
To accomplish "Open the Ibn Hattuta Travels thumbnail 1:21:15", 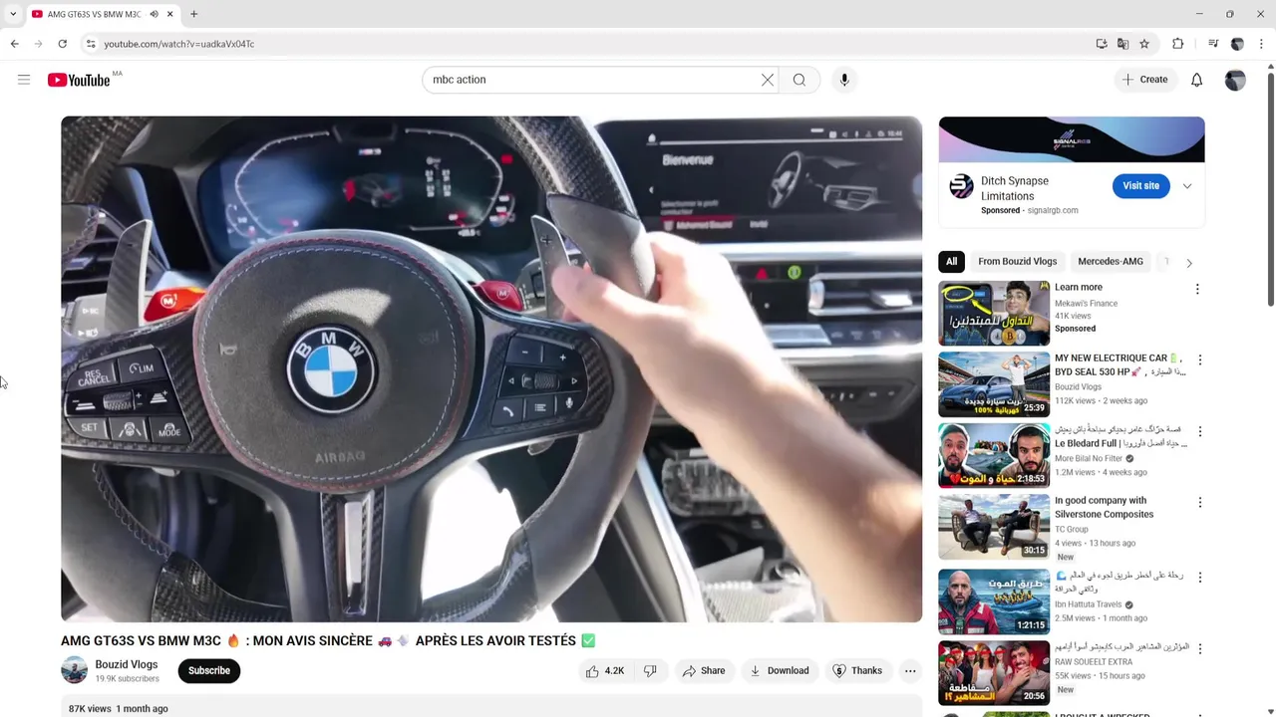I will tap(994, 601).
